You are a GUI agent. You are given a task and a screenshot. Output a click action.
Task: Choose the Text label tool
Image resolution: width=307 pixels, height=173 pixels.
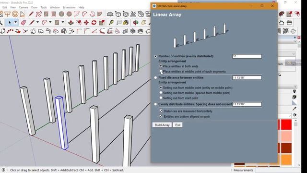pyautogui.click(x=119, y=23)
